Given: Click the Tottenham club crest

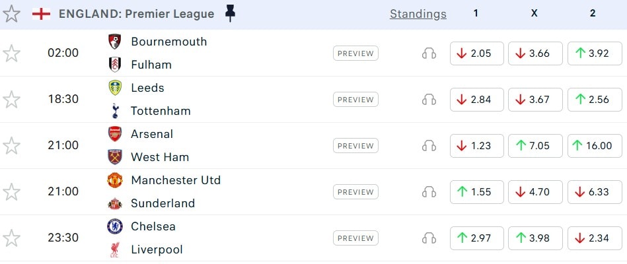Looking at the screenshot, I should pos(115,111).
